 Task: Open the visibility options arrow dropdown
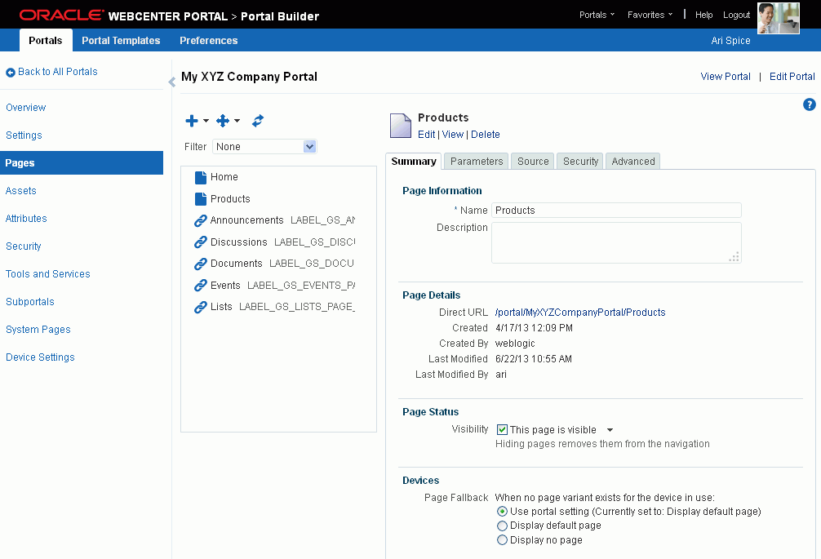610,430
